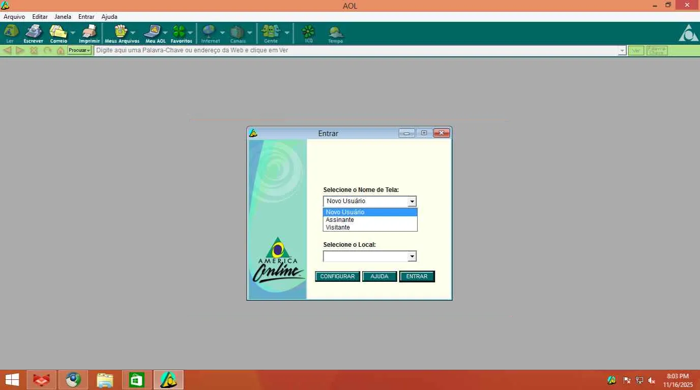Go back with the left arrow
Viewport: 700px width, 390px height.
(8, 50)
